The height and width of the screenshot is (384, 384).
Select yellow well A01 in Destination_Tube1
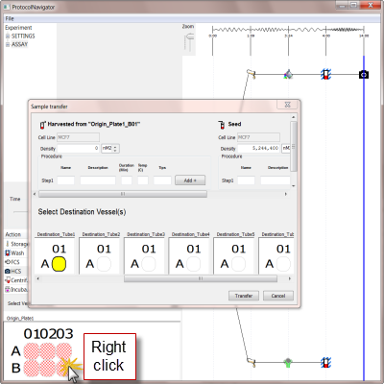pos(59,264)
